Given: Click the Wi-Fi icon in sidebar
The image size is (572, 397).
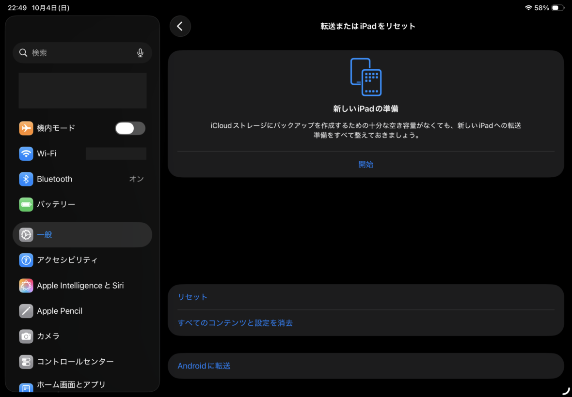Looking at the screenshot, I should 26,153.
